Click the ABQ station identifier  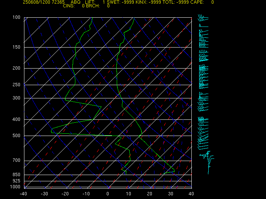pos(75,2)
